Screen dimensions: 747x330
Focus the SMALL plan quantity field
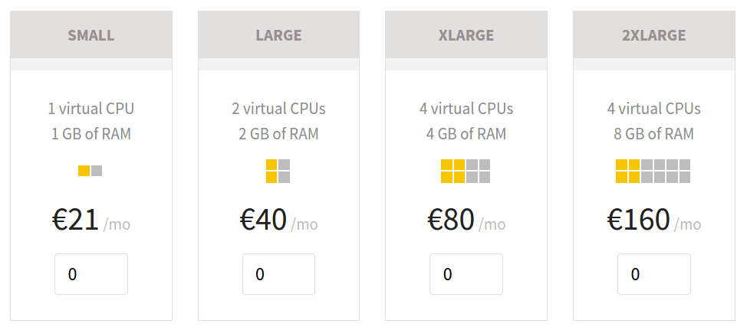[x=91, y=274]
